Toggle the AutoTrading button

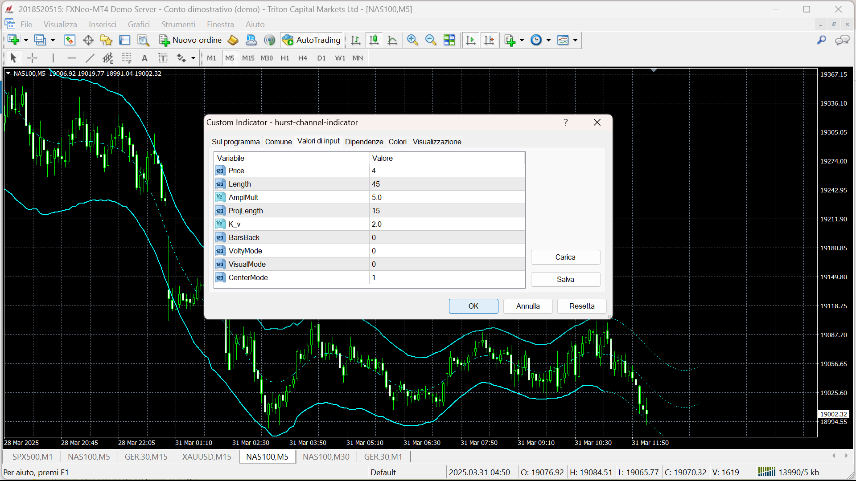(312, 40)
